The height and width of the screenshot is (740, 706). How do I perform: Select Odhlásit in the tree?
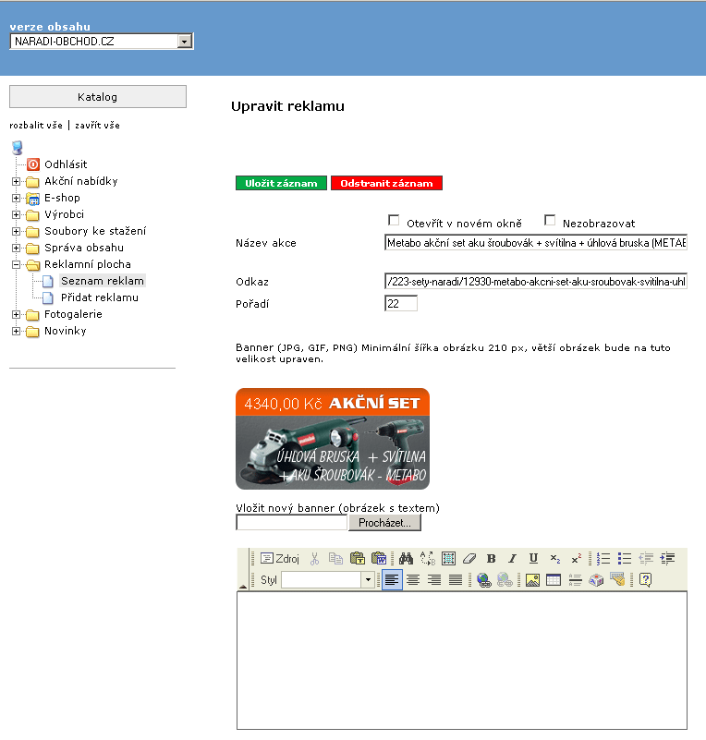click(x=66, y=164)
